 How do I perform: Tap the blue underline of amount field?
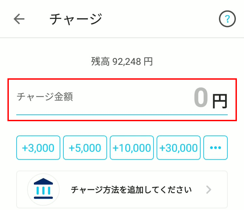point(122,115)
